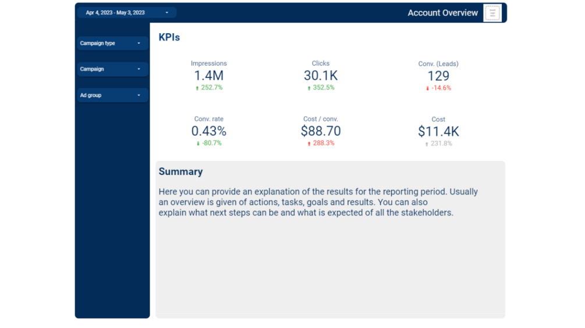
Task: Click the Conv. rate 0.43% scorecard value
Action: (209, 131)
